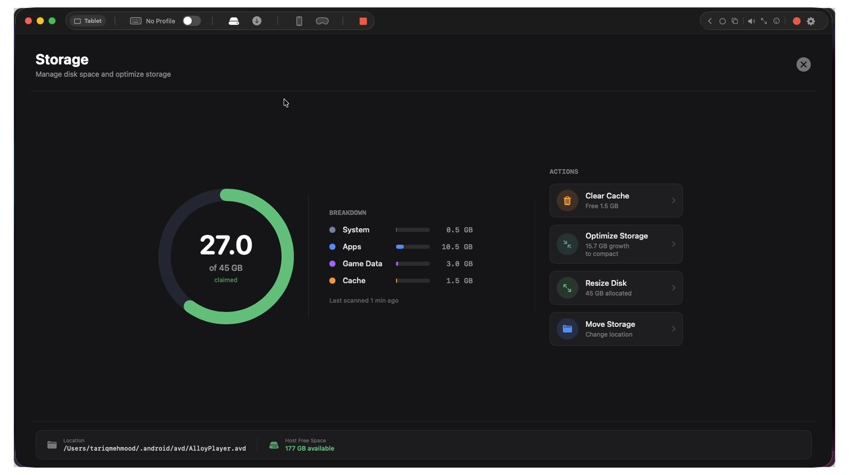Click the orange trash icon
Screen dimensions: 849x475
pos(567,201)
